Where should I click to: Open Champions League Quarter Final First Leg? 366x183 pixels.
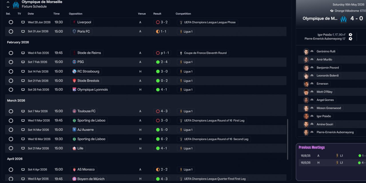pos(212,179)
